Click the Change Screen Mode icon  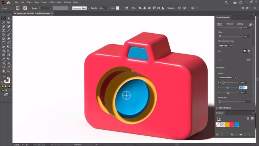(6, 94)
